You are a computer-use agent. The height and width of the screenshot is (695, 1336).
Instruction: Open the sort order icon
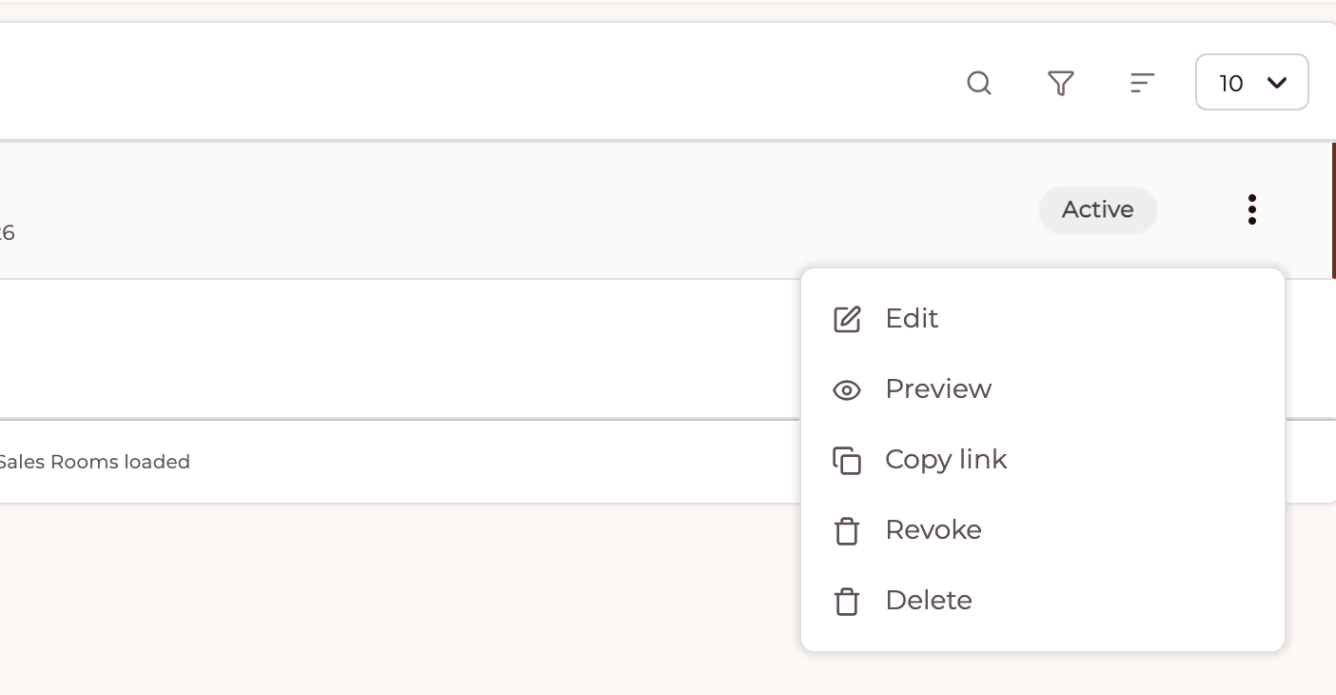(1142, 83)
